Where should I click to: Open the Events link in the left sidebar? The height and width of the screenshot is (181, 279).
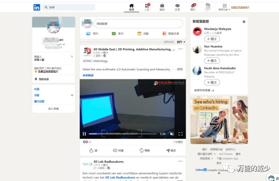tap(37, 95)
